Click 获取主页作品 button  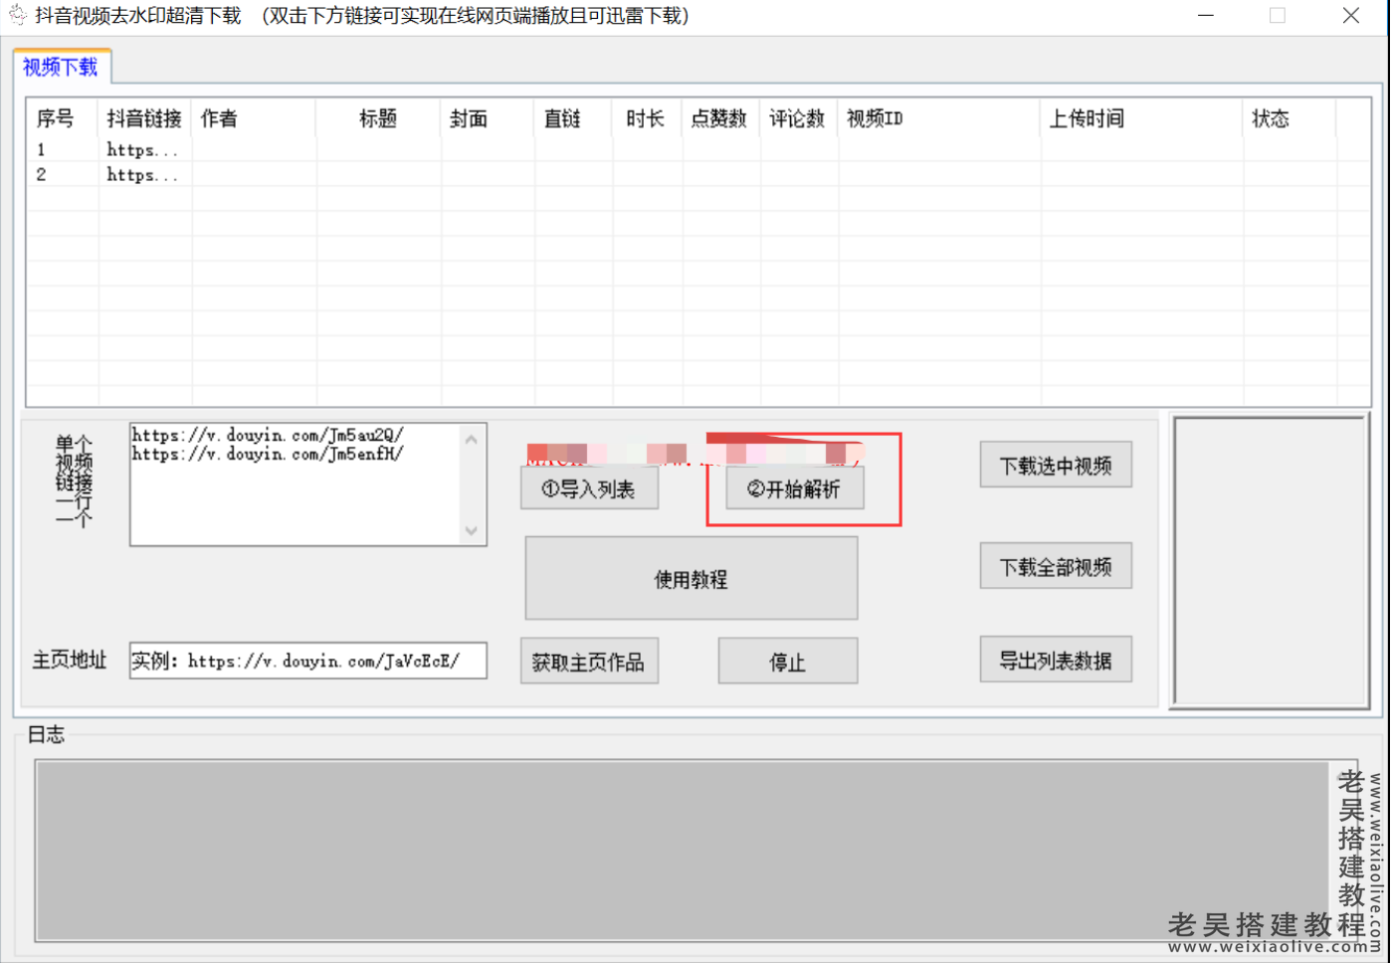coord(589,662)
